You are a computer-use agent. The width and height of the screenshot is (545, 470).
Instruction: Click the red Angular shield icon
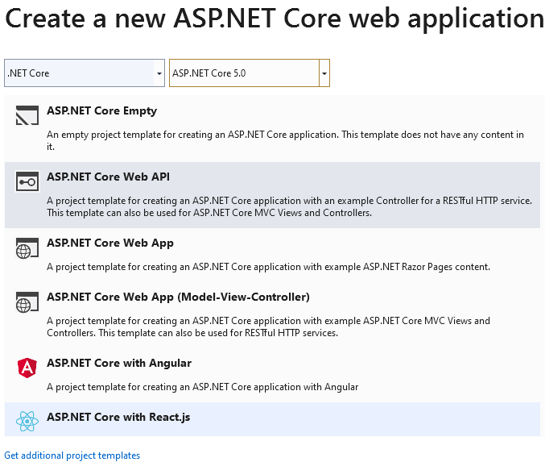(x=27, y=368)
